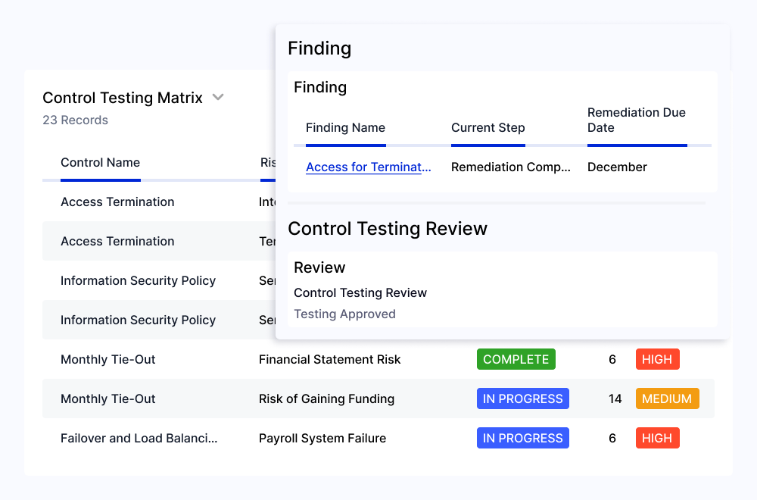Viewport: 757px width, 500px height.
Task: Sort by Finding Name column header
Action: (x=346, y=127)
